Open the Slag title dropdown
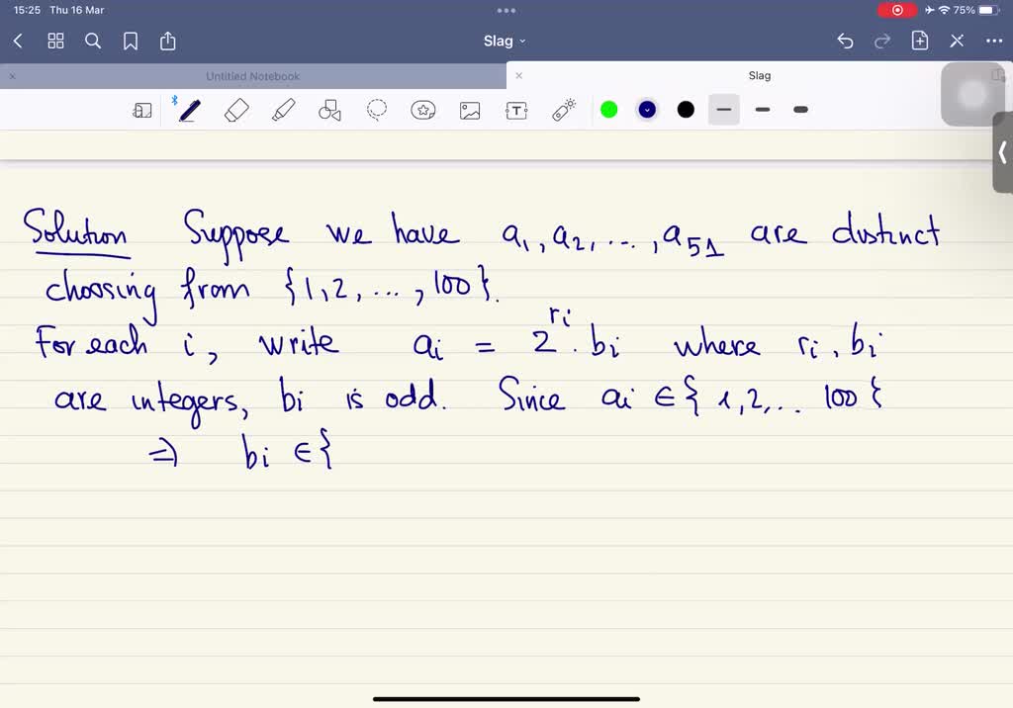Screen dimensions: 1013x708 (x=505, y=41)
